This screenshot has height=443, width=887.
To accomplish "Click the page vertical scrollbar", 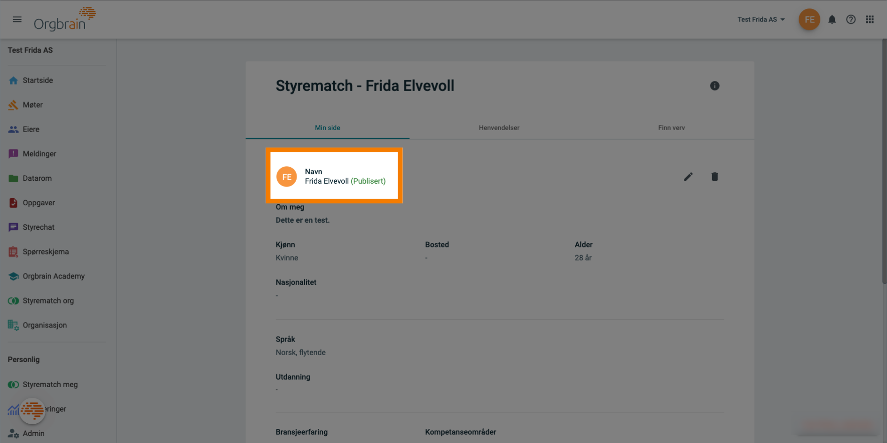I will (x=884, y=162).
